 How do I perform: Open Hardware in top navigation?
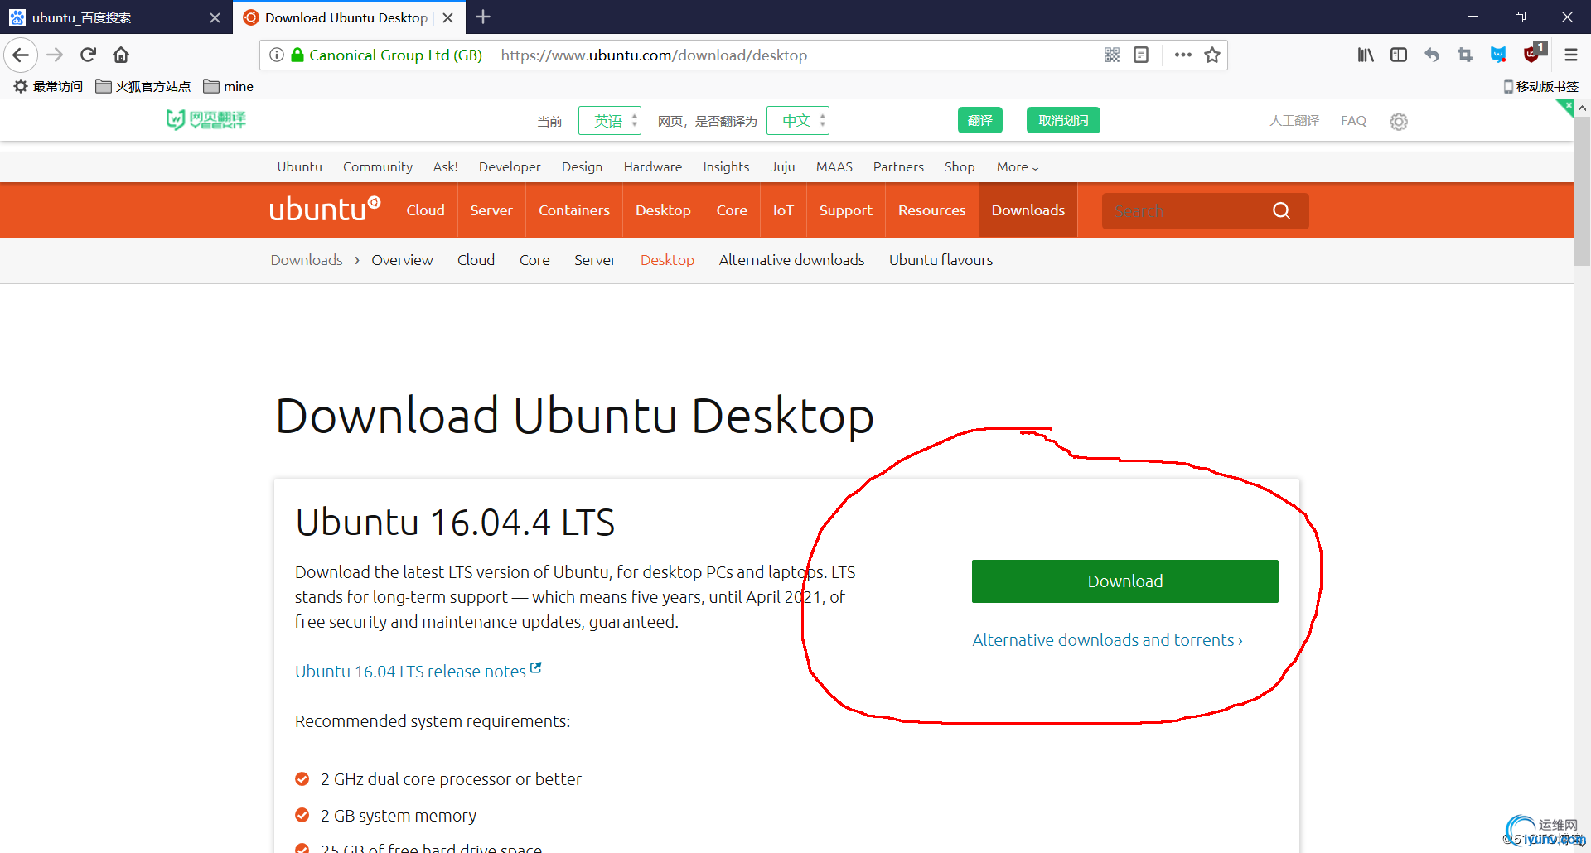point(653,167)
